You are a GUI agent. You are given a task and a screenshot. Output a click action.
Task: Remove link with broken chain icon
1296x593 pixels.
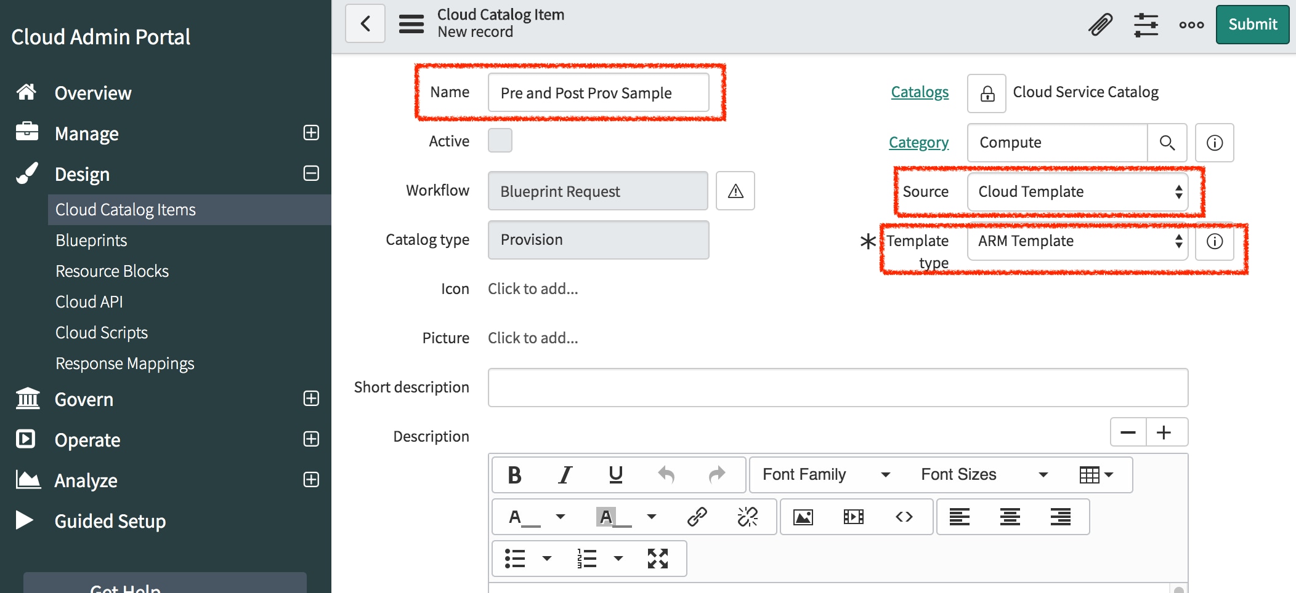[x=747, y=517]
